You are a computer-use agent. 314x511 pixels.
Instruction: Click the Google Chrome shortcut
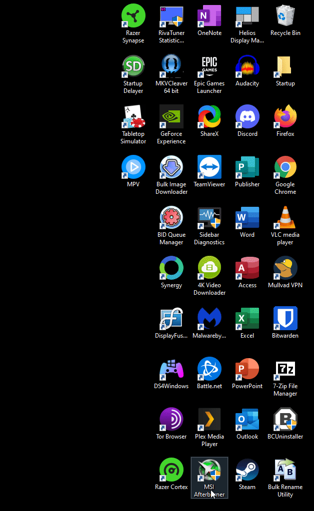(x=285, y=167)
